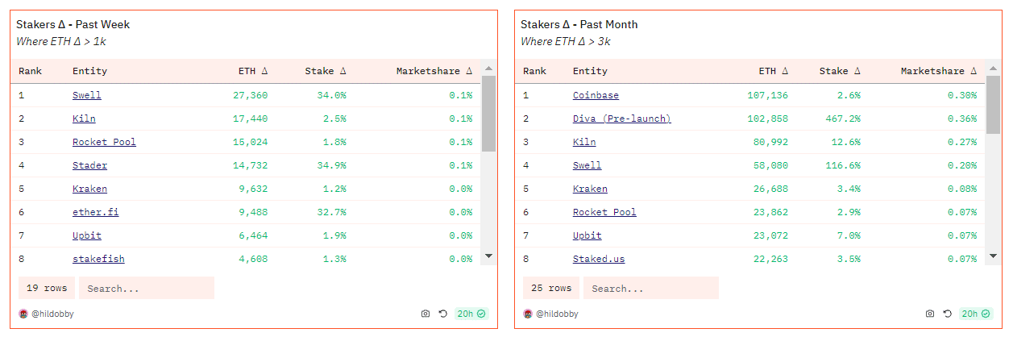Screen dimensions: 1013x337
Task: Click the 20h status badge in Past Week panel
Action: coord(471,314)
